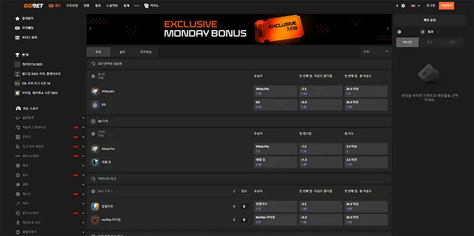
Task: Select the Single tab in the bet slip
Action: tap(408, 43)
